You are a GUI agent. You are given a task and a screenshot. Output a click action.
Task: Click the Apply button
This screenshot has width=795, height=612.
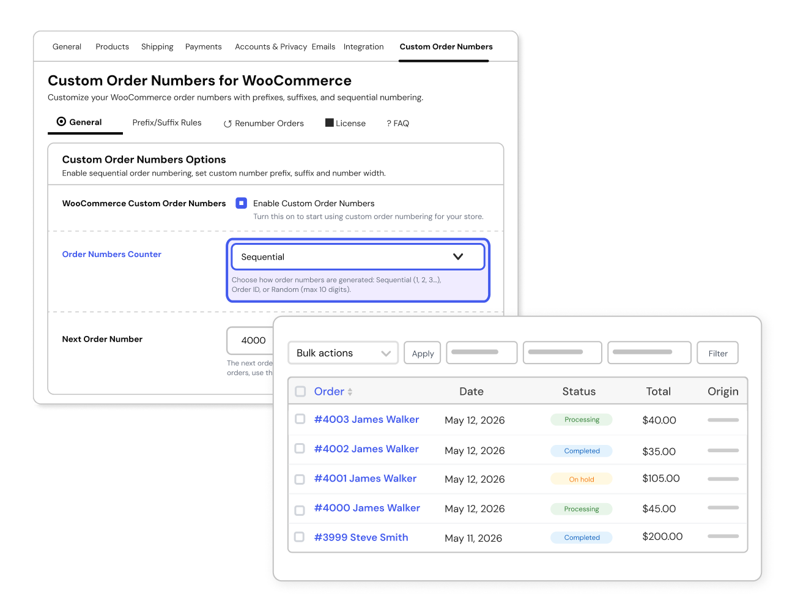click(423, 353)
